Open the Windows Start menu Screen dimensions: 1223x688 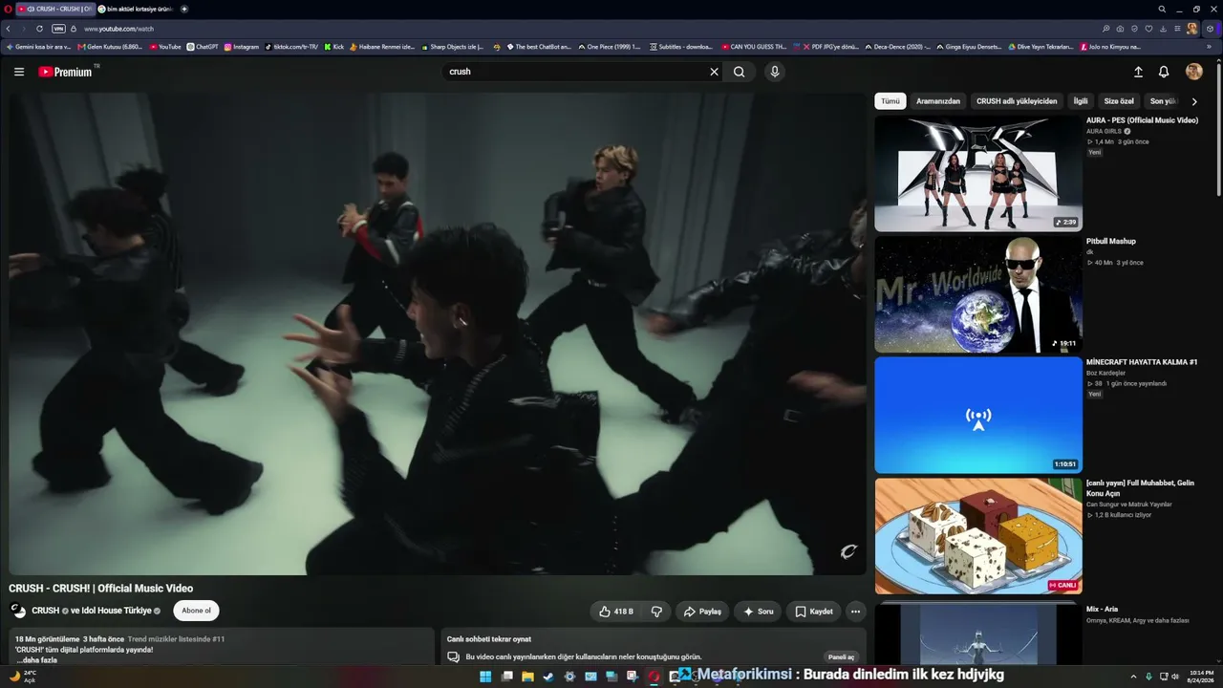485,677
